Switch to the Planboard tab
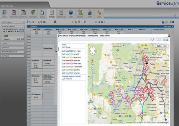 52,13
